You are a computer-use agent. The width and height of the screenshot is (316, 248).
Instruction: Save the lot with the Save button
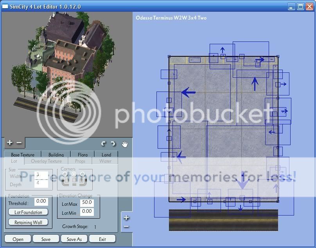coord(46,239)
